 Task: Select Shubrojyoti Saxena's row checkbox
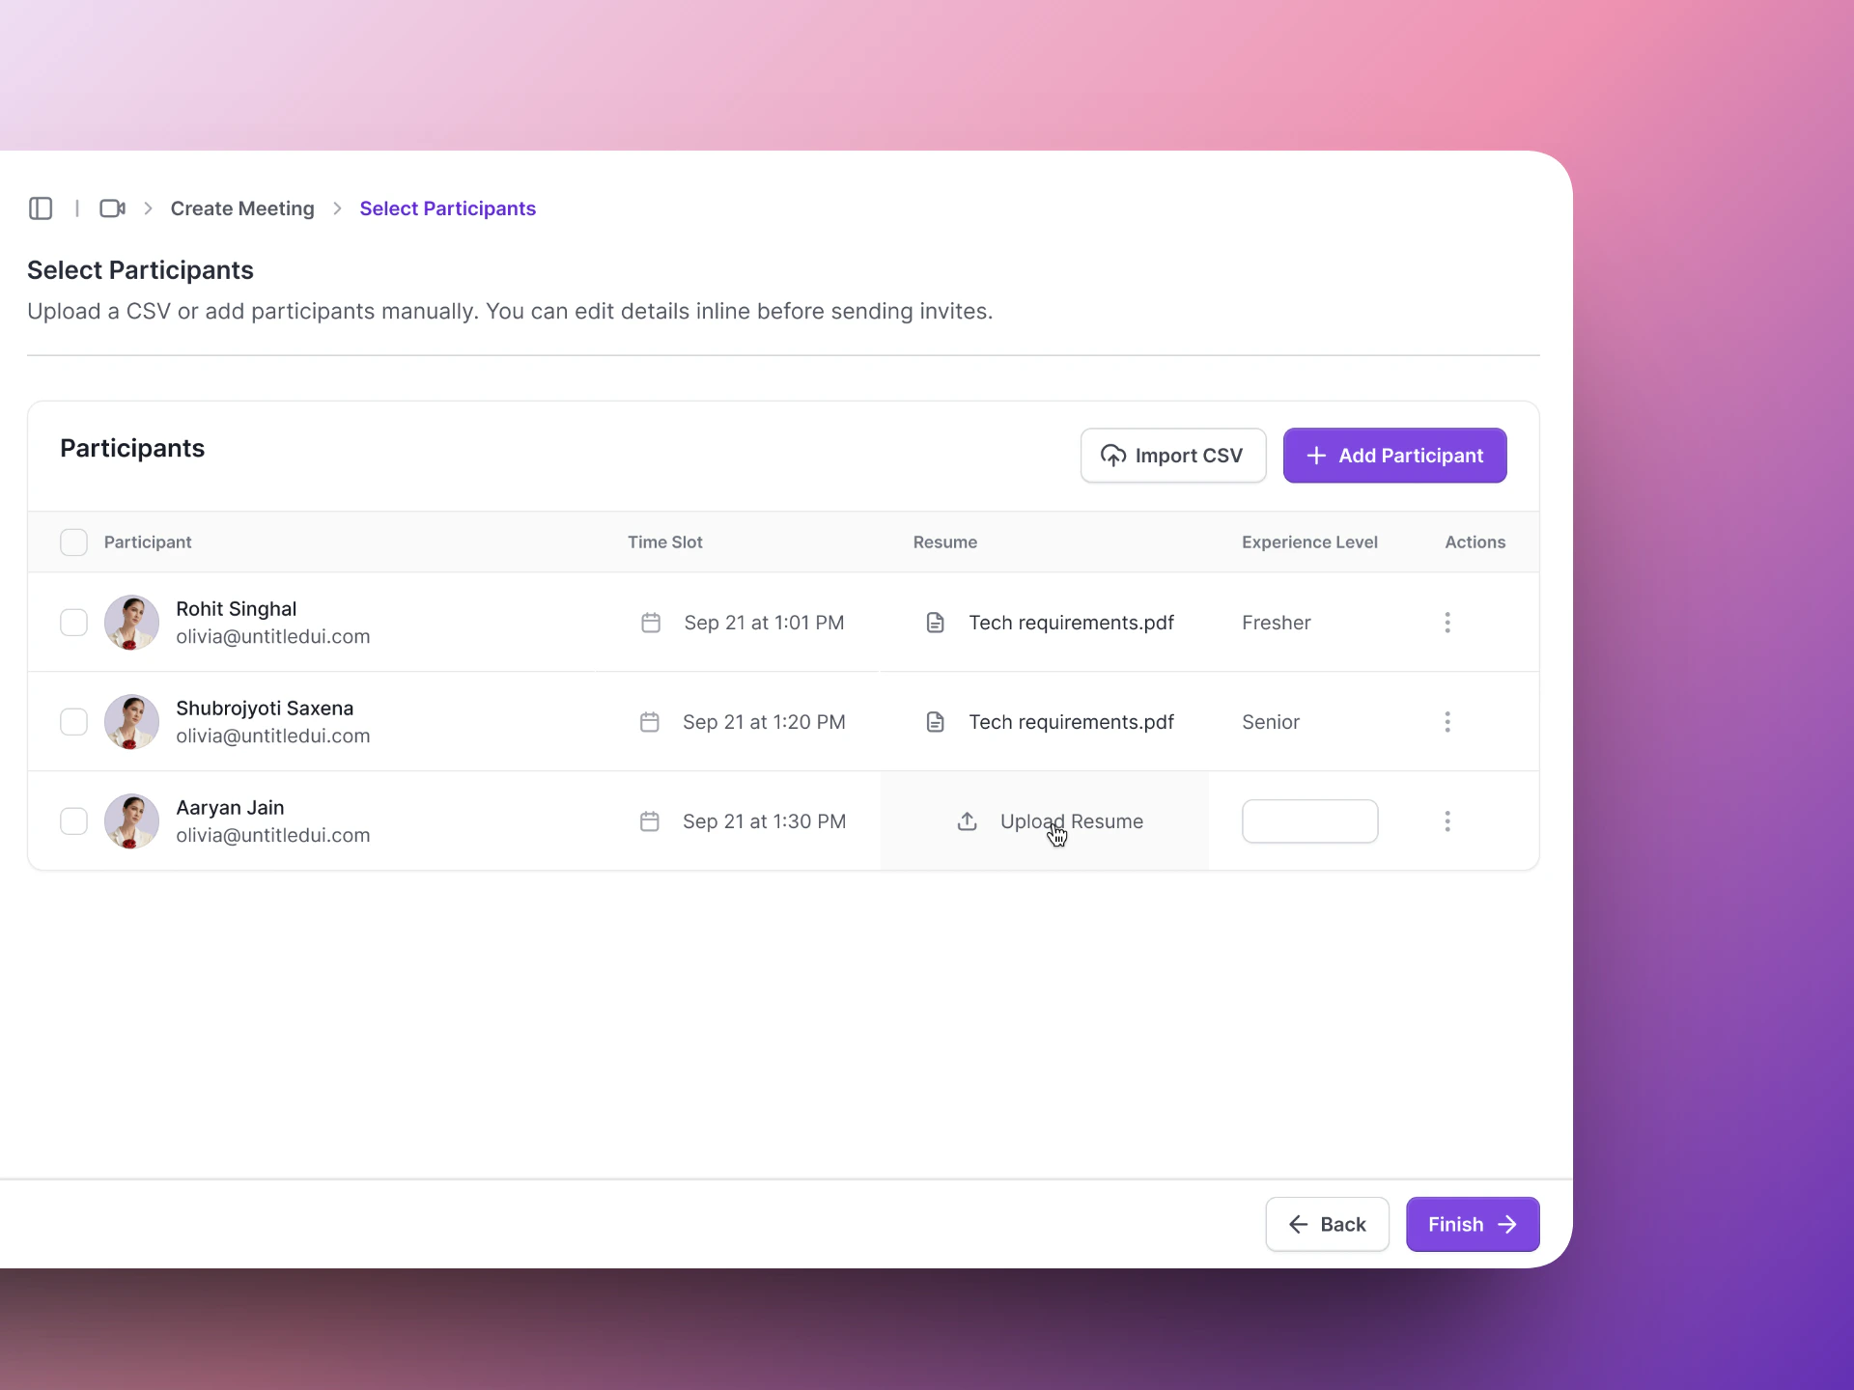click(x=73, y=722)
